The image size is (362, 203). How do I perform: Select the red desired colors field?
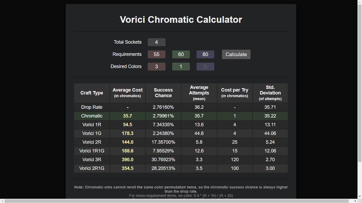[157, 67]
